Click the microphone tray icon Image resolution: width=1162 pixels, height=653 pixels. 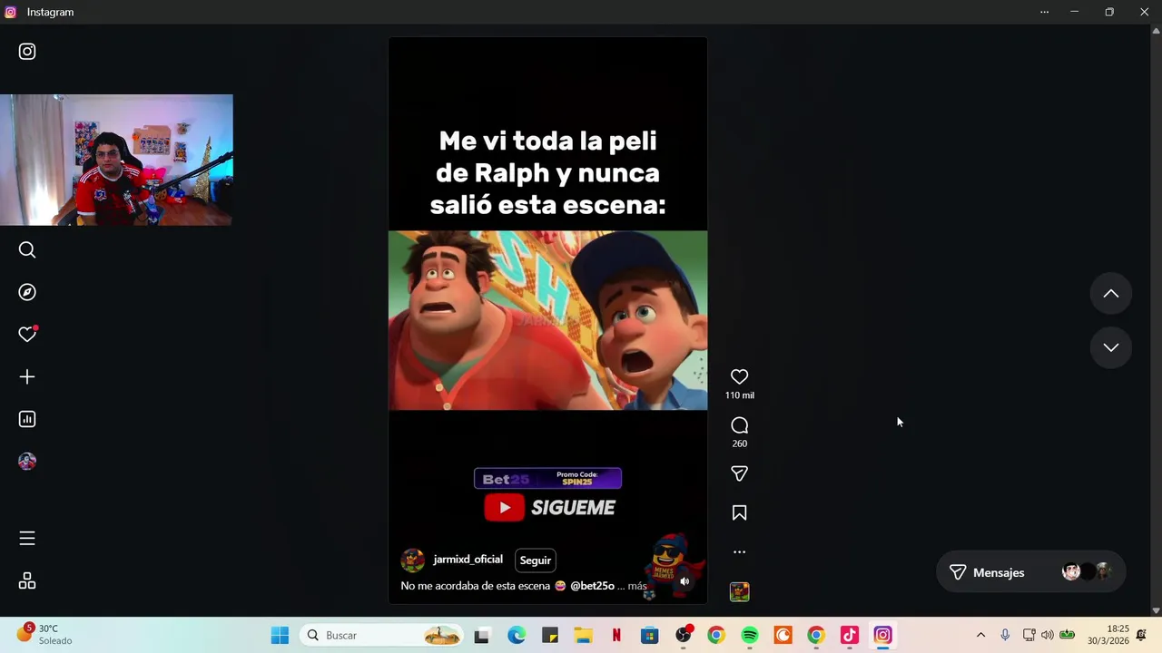pos(1005,635)
